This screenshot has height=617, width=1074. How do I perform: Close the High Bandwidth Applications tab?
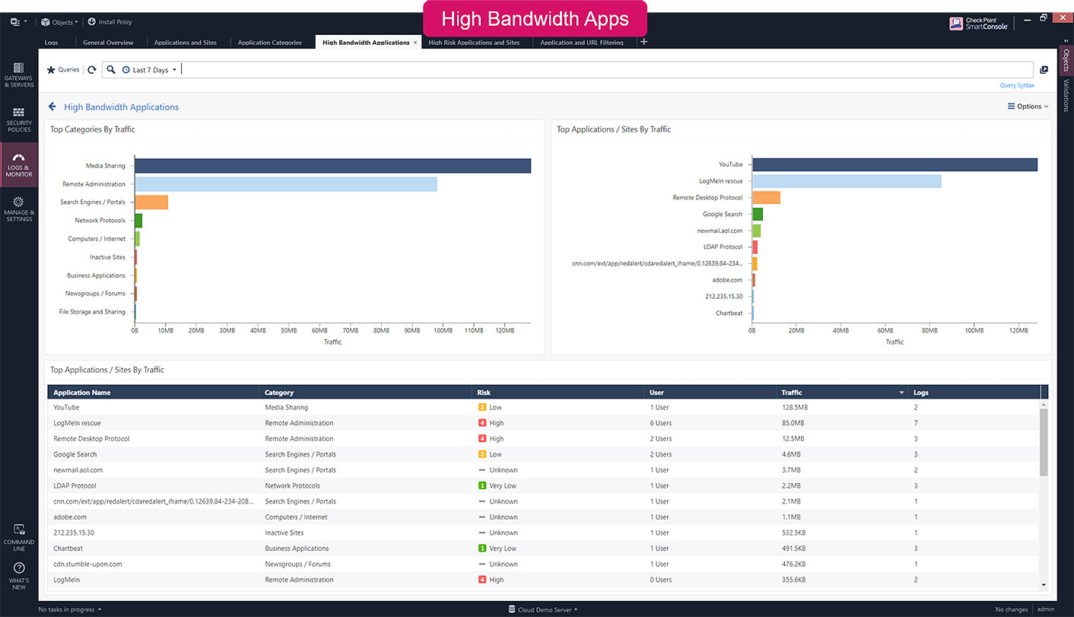tap(415, 43)
